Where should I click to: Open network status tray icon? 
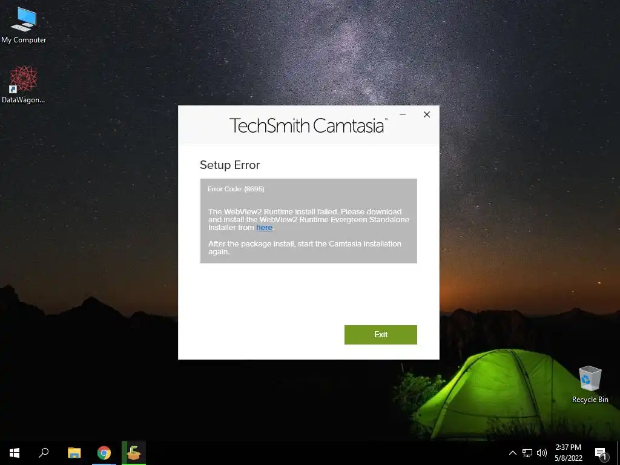pos(527,453)
